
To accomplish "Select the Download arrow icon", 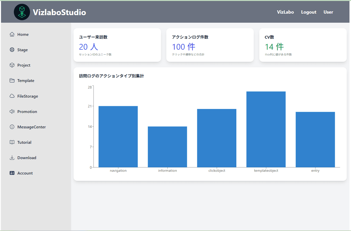I will pyautogui.click(x=12, y=157).
